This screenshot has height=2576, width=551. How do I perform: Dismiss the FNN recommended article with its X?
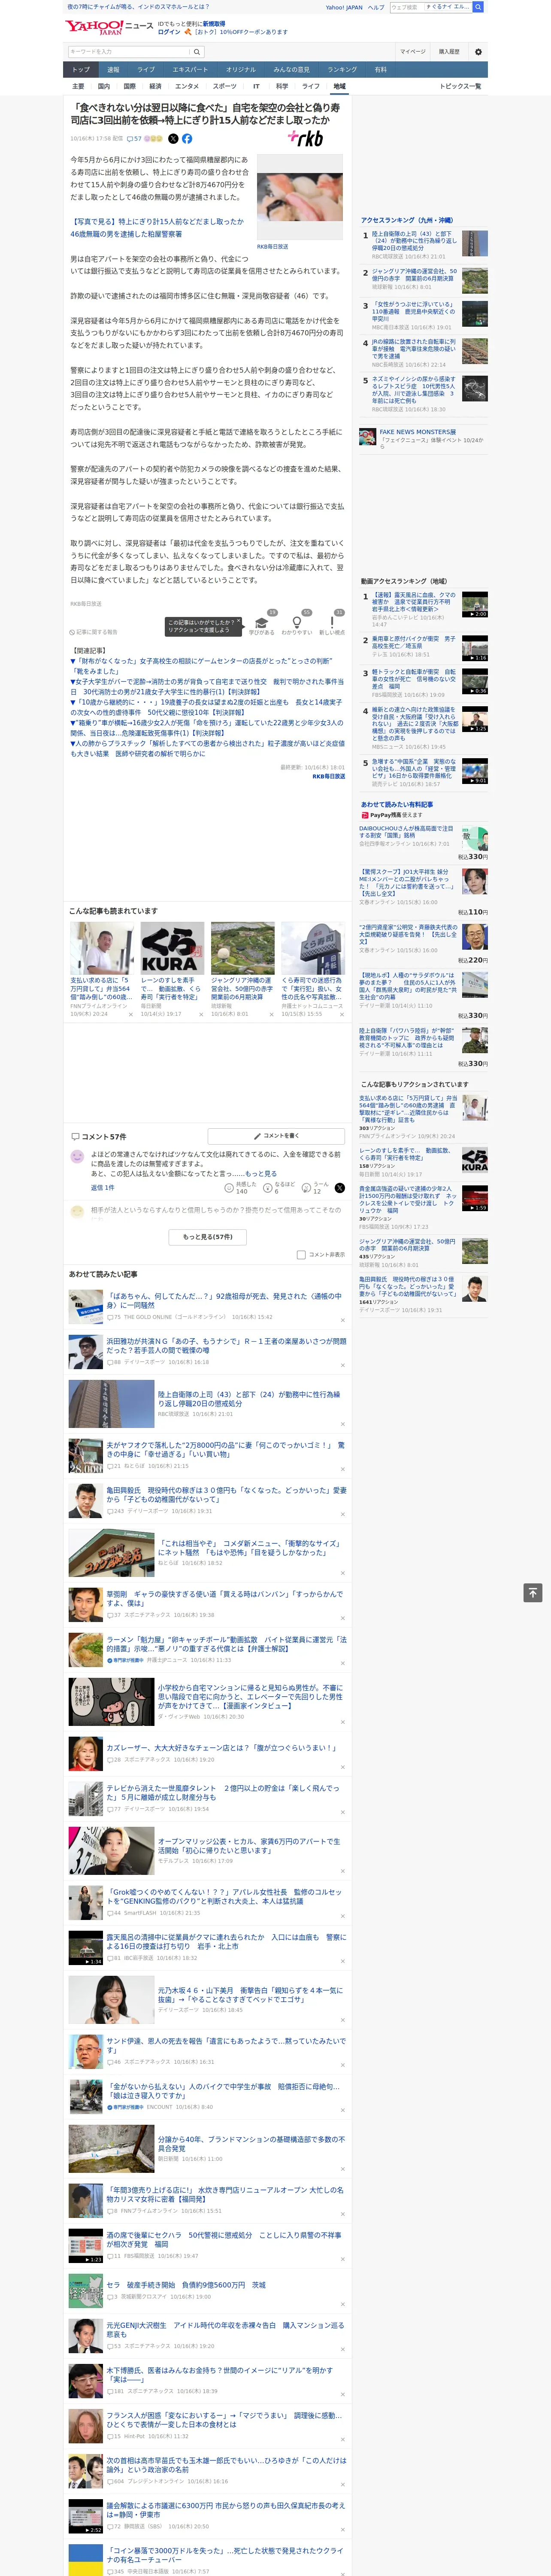coord(131,1014)
